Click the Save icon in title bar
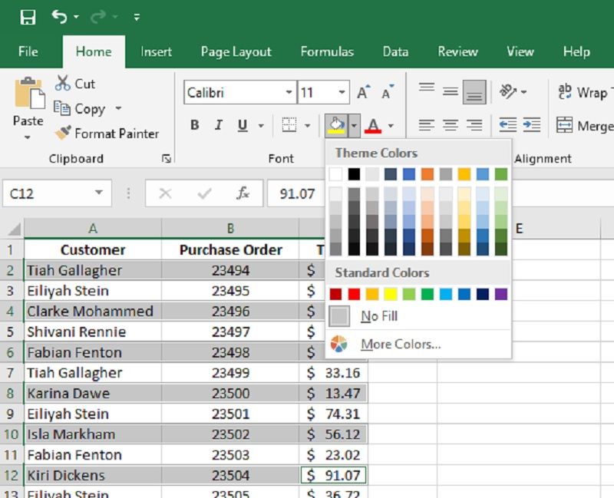The image size is (614, 498). tap(28, 17)
